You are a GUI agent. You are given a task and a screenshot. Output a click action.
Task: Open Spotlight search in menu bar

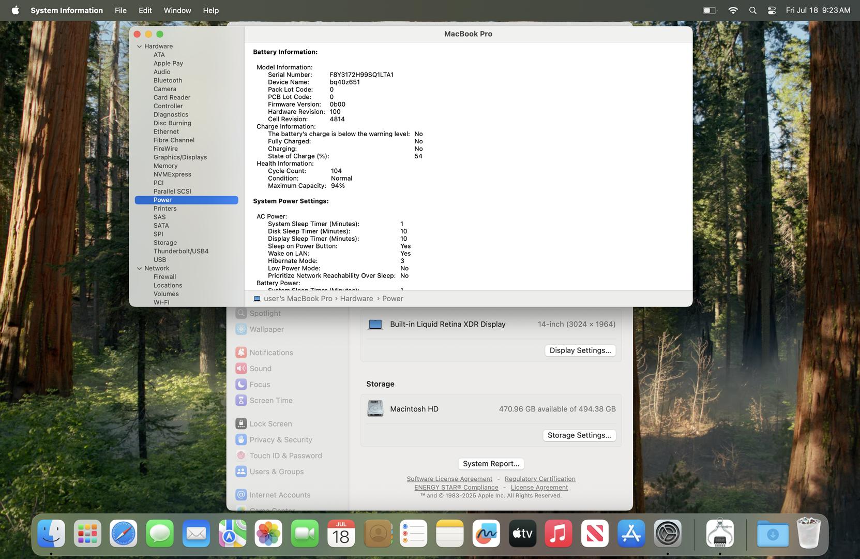pyautogui.click(x=753, y=10)
